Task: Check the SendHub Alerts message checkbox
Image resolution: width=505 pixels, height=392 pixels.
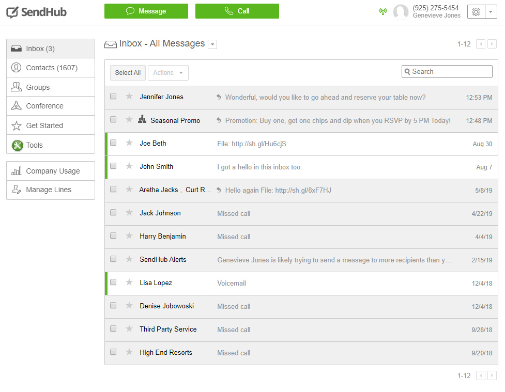Action: tap(114, 259)
